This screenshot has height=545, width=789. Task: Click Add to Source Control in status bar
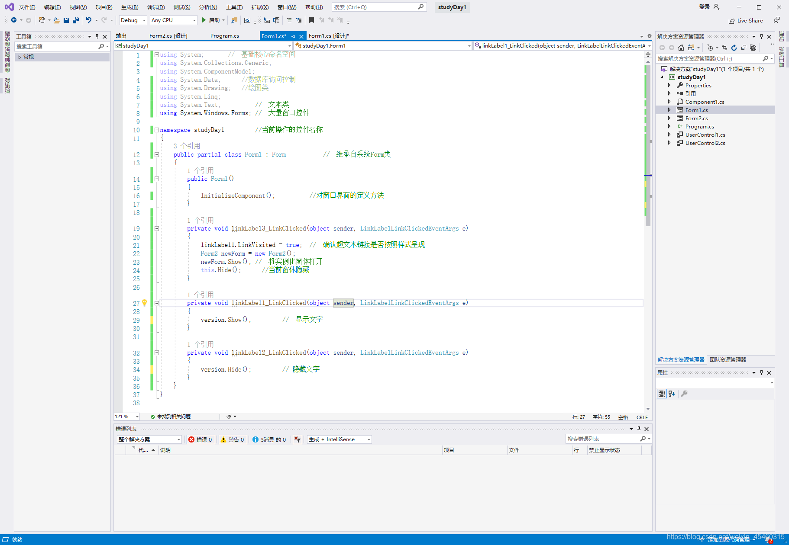[728, 539]
